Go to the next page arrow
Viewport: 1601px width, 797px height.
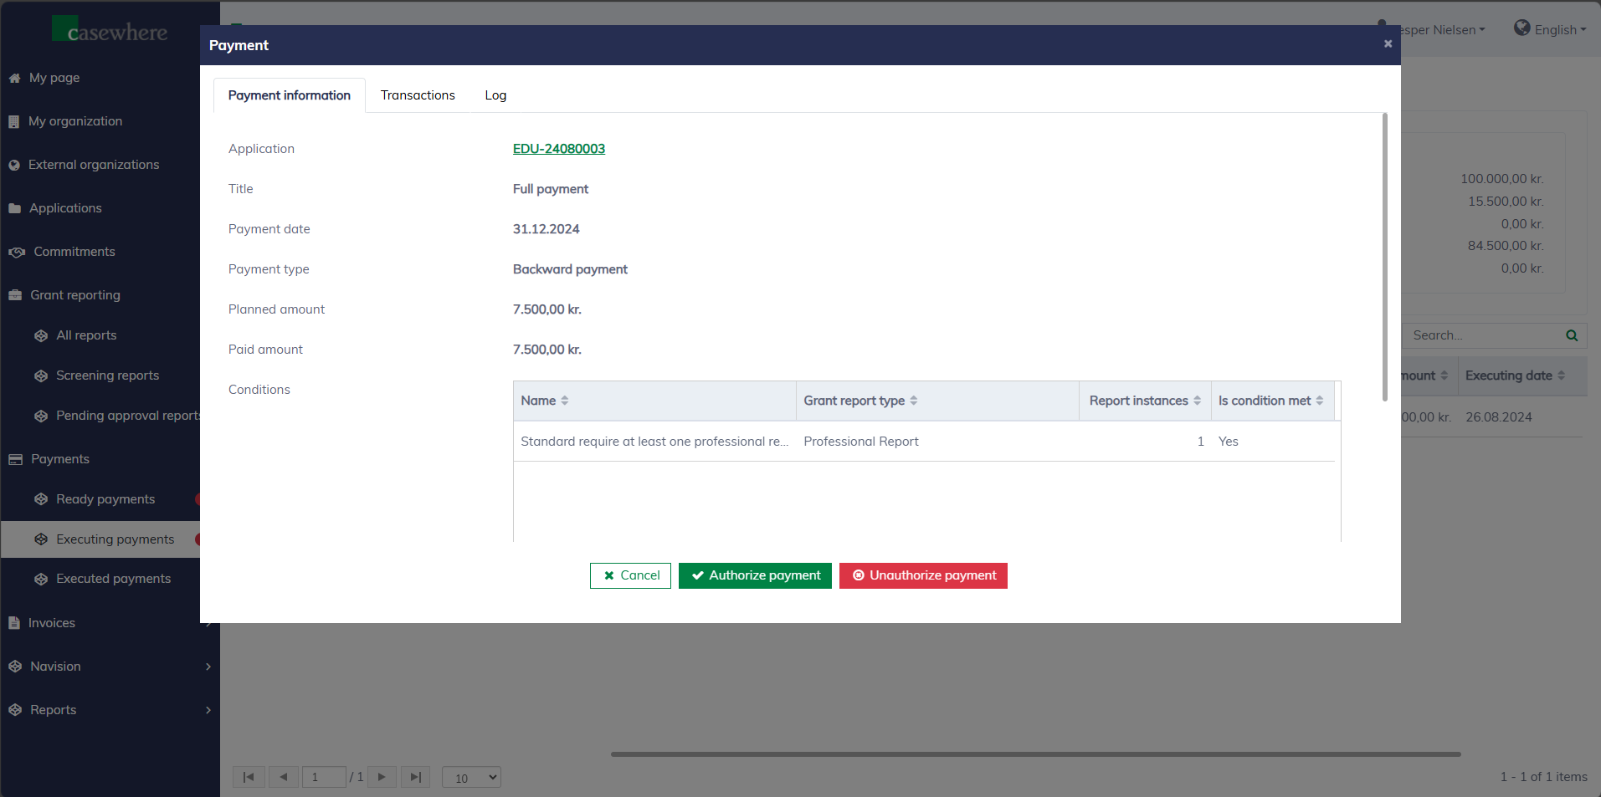pyautogui.click(x=382, y=777)
